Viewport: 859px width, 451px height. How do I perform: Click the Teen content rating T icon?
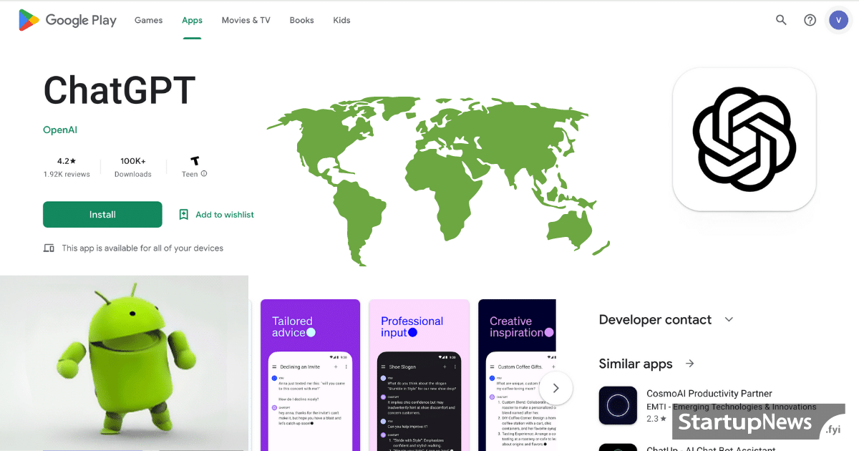(x=194, y=161)
